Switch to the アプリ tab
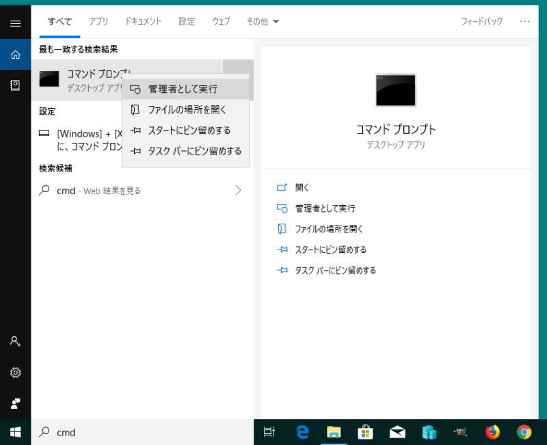 coord(98,21)
